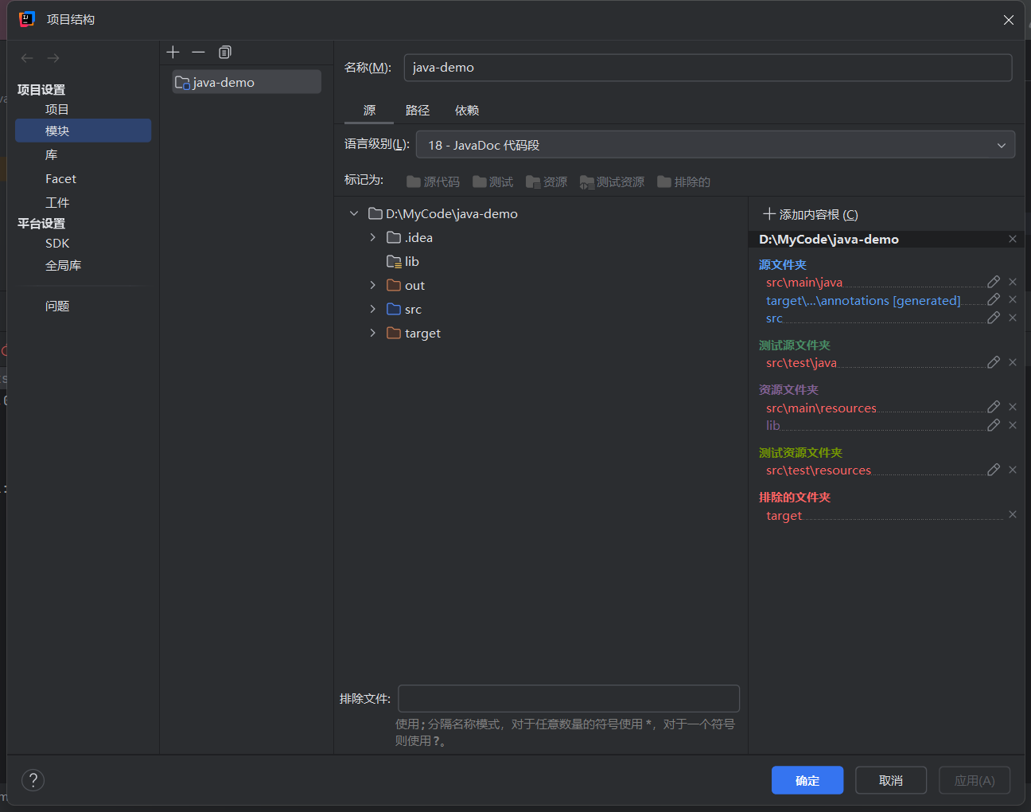Remove content root D:\MyCode\java-demo
The width and height of the screenshot is (1031, 812).
click(1013, 239)
